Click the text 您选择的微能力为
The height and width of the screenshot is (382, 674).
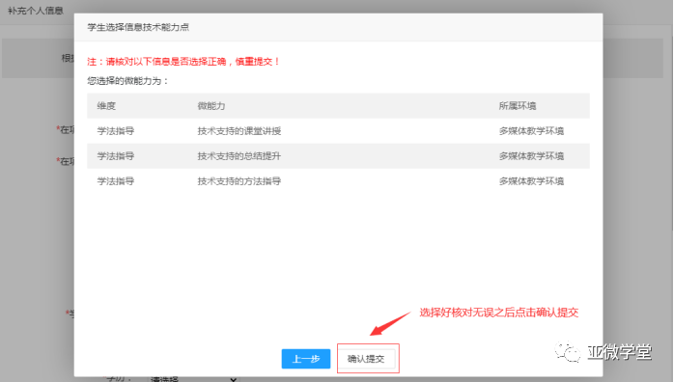(x=127, y=81)
